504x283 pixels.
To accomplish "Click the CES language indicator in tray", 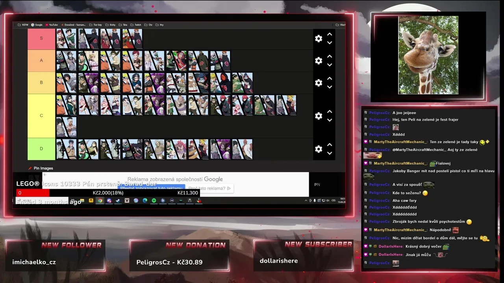I will tap(334, 200).
